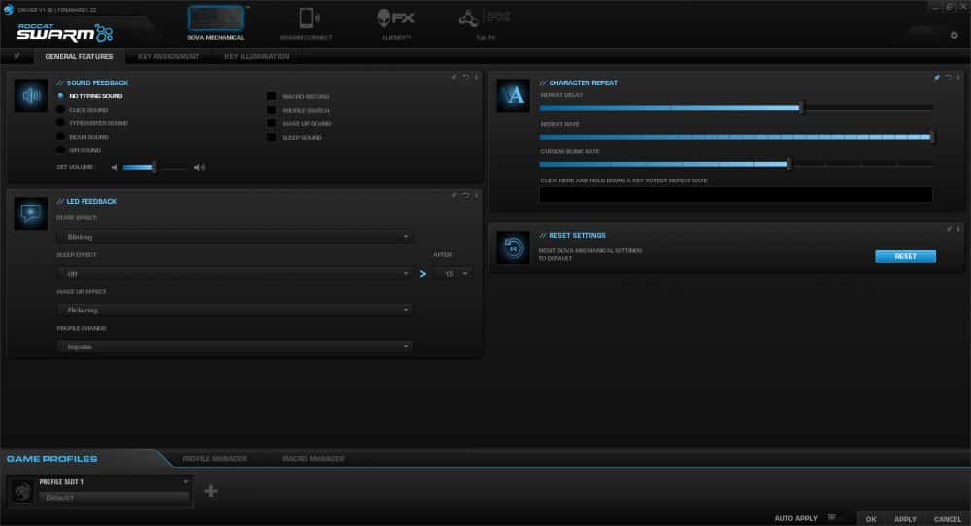Screen dimensions: 971x526
Task: Select the Click Sound radio button
Action: pyautogui.click(x=60, y=110)
